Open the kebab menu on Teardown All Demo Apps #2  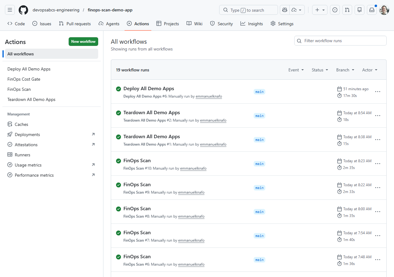click(378, 116)
